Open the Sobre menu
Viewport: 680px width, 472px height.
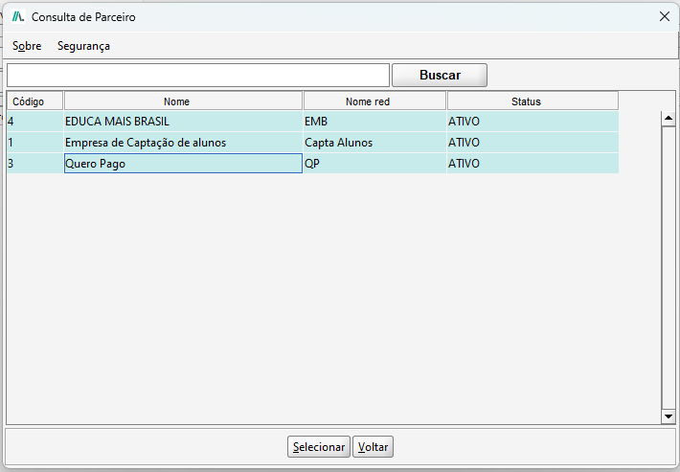pyautogui.click(x=27, y=46)
